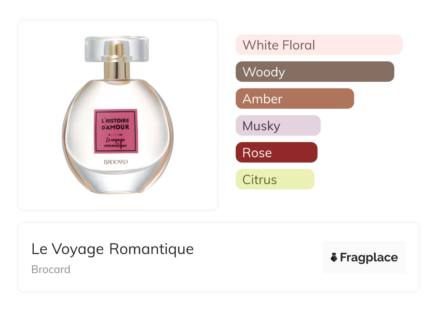This screenshot has height=310, width=437.
Task: Select the Amber accord bar
Action: 295,99
